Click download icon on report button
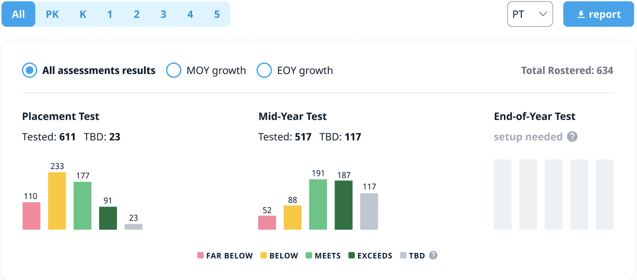This screenshot has height=280, width=637. 581,15
